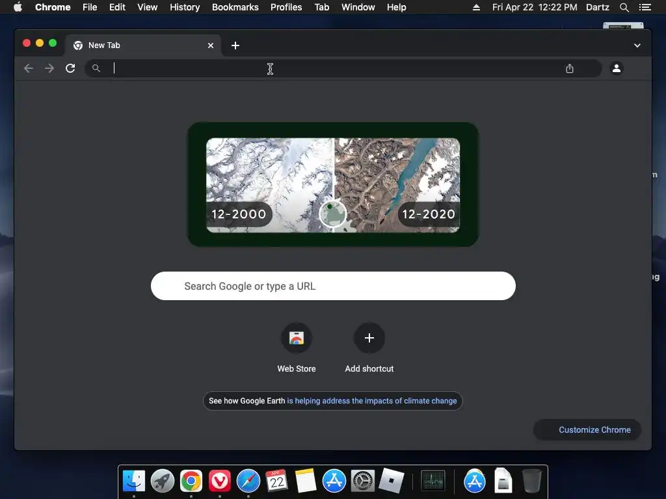Screen dimensions: 666x499
Task: Open the Google Earth timelapse doodle
Action: [x=333, y=185]
